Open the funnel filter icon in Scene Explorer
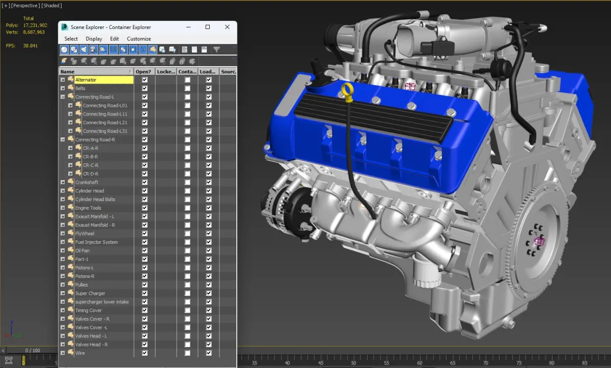Viewport: 611px width, 368px height. [216, 49]
